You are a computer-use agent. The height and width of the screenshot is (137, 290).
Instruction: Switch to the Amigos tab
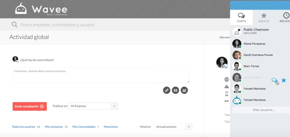pos(264,17)
